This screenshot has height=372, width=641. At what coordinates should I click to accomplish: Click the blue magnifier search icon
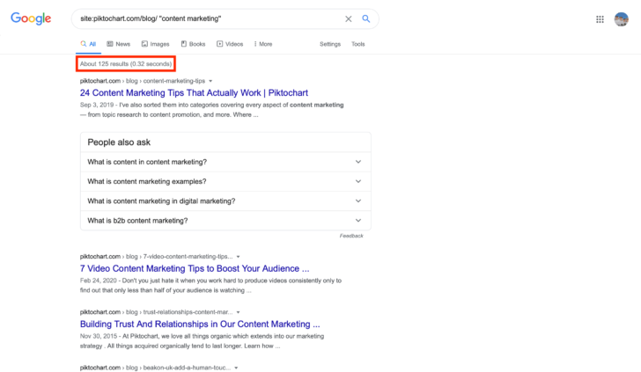[x=365, y=18]
